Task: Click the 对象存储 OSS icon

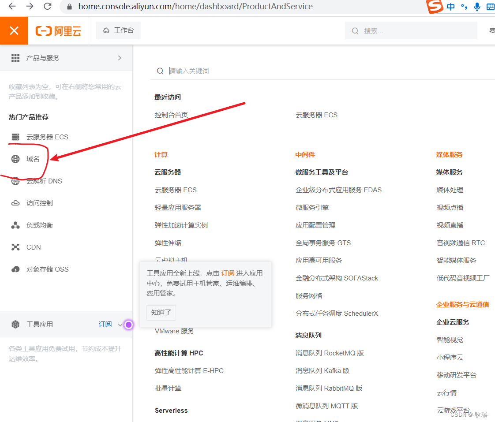Action: [x=15, y=269]
